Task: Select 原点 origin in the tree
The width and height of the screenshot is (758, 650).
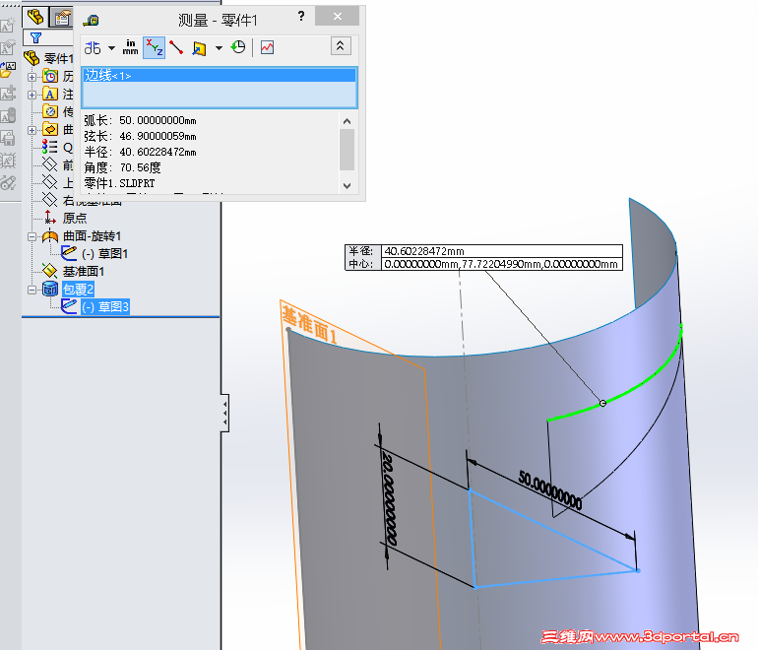Action: pos(75,218)
